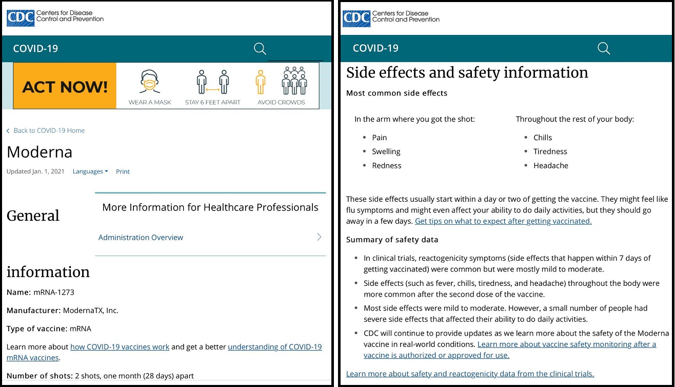This screenshot has width=675, height=387.
Task: Open how COVID-19 vaccines work link
Action: point(120,346)
